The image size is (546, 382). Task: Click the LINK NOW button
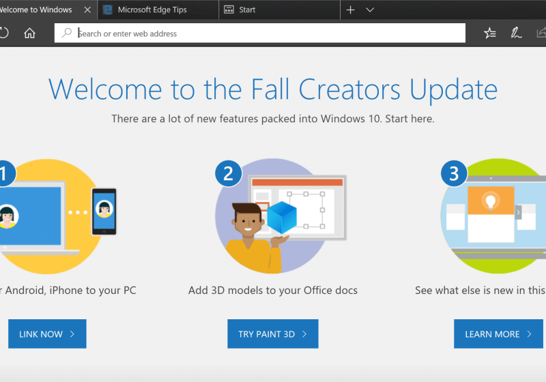[x=47, y=334]
